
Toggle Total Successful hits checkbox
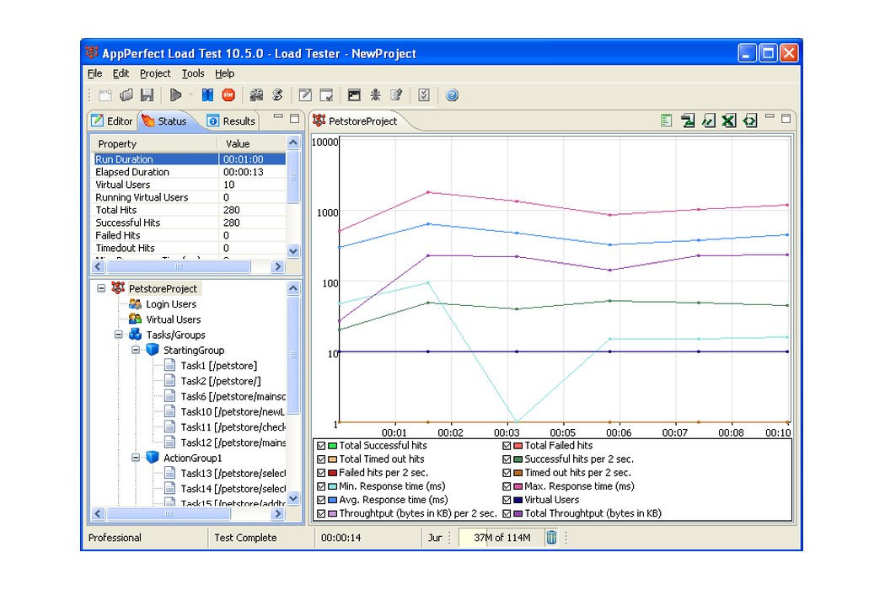321,446
